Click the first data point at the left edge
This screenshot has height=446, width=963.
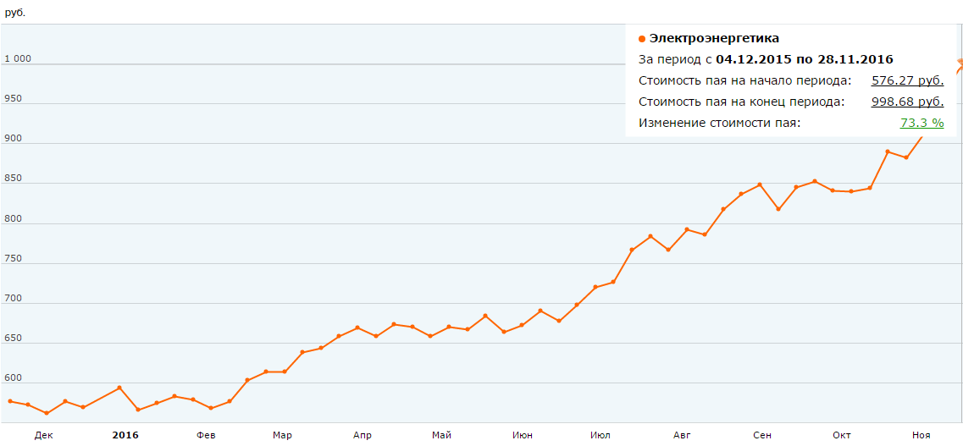click(10, 401)
